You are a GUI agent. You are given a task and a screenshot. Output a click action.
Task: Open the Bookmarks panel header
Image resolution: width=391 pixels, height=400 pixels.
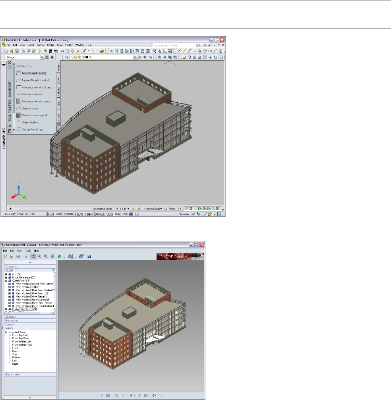30,375
